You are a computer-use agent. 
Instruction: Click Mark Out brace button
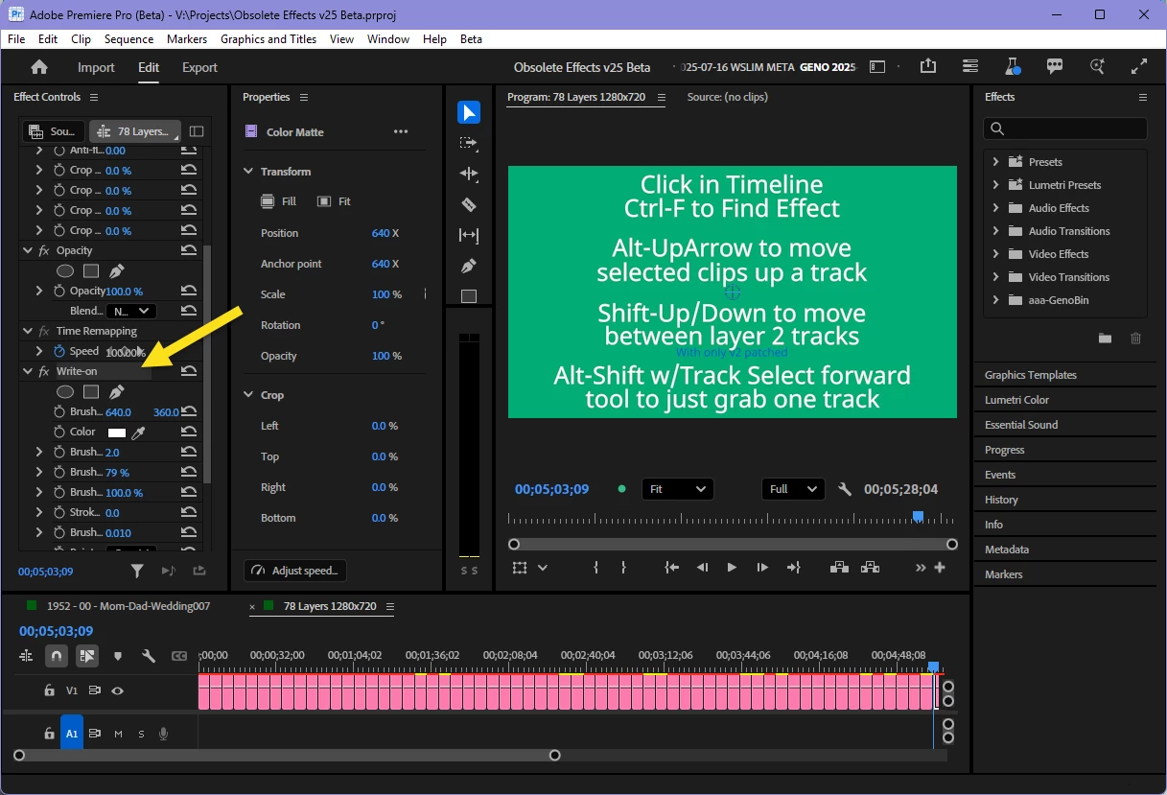623,568
